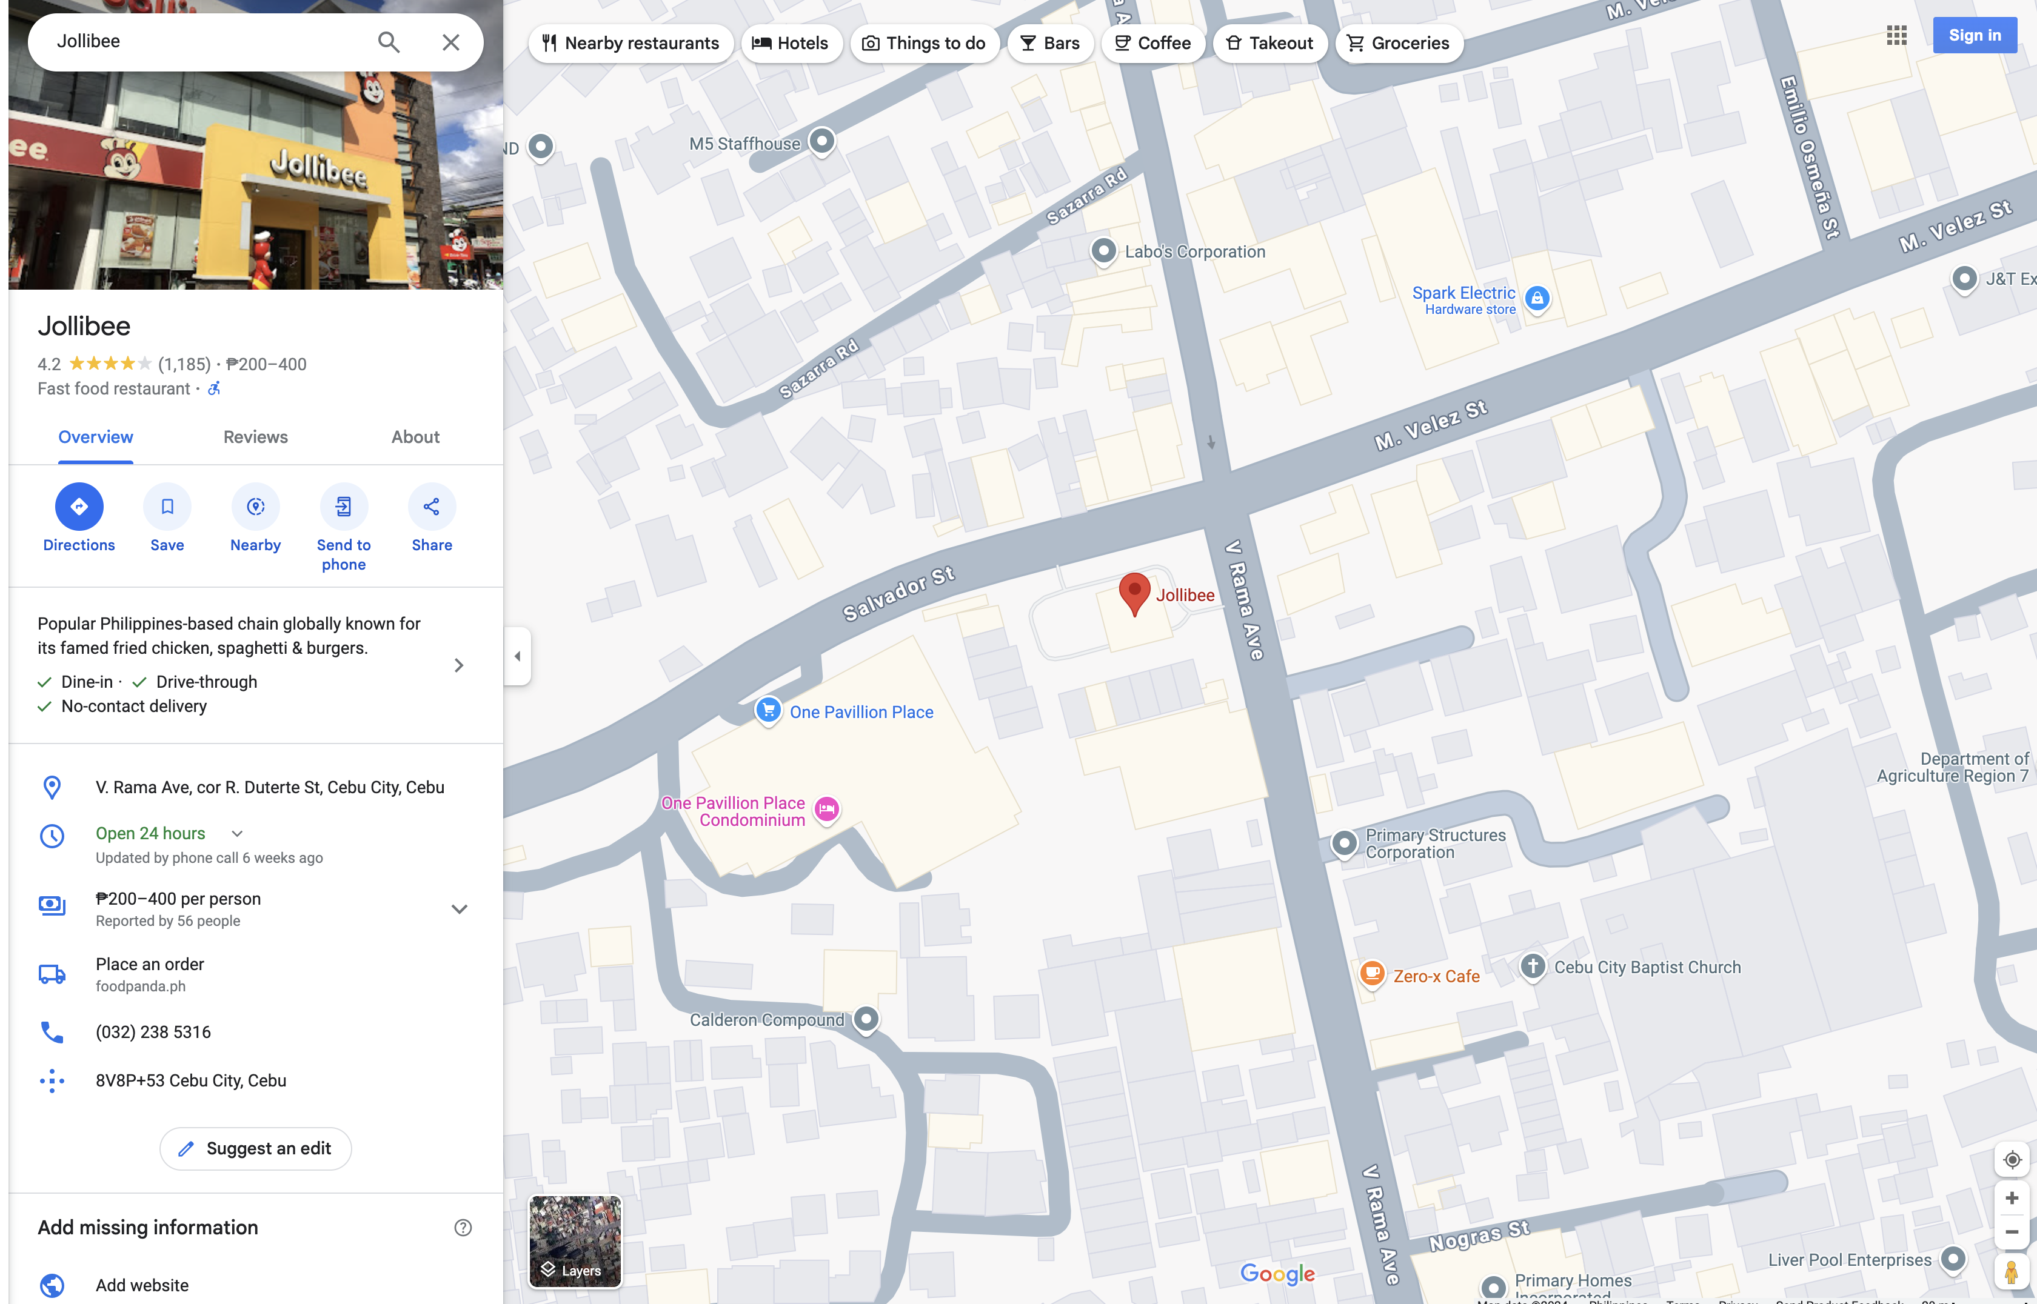This screenshot has height=1304, width=2037.
Task: Select the Takeout chip
Action: tap(1269, 43)
